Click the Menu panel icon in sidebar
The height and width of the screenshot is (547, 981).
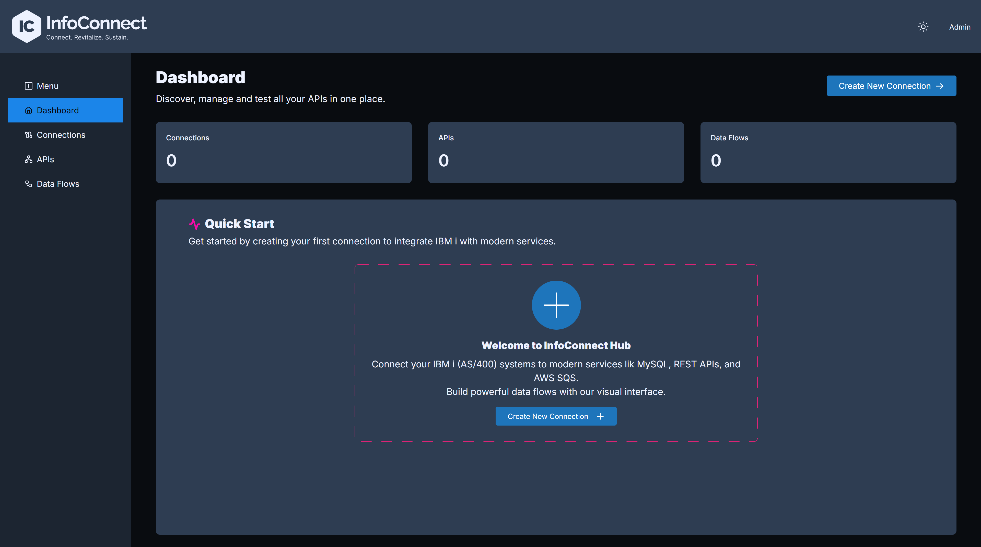(x=29, y=86)
